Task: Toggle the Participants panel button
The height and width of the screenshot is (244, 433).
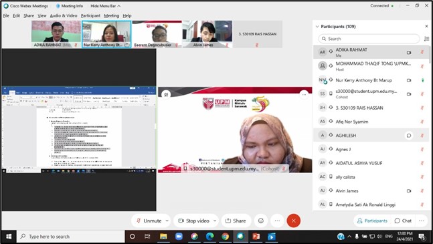Action: pyautogui.click(x=372, y=221)
